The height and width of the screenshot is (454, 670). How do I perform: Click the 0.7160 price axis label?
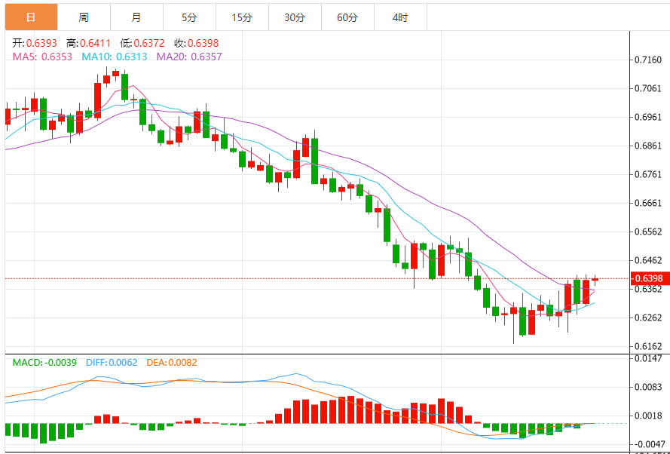pyautogui.click(x=649, y=60)
